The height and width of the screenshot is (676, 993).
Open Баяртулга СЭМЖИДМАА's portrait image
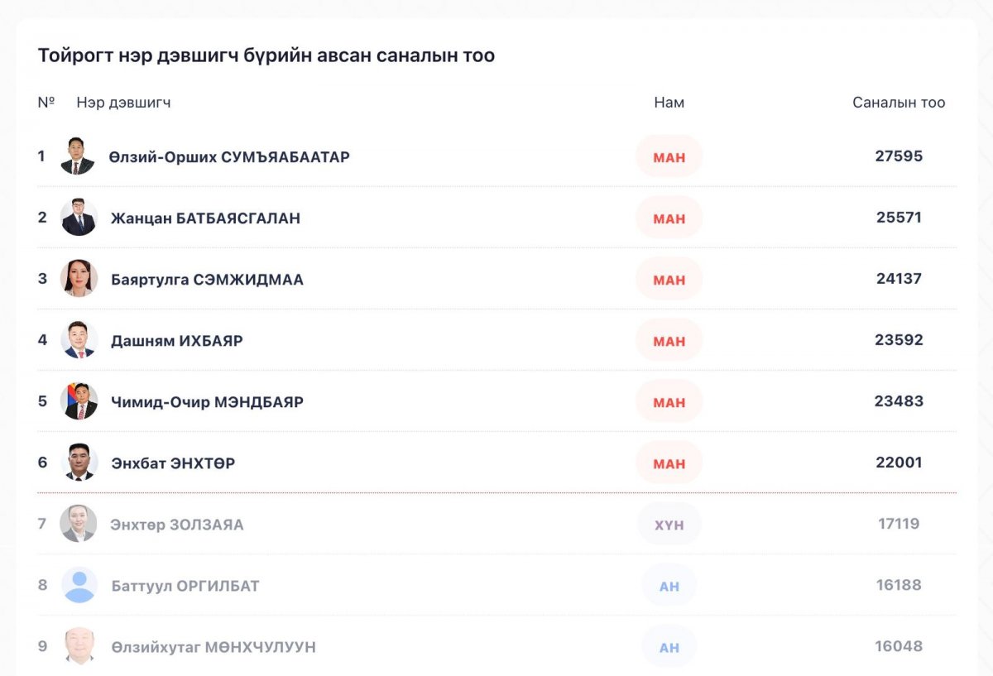(79, 279)
